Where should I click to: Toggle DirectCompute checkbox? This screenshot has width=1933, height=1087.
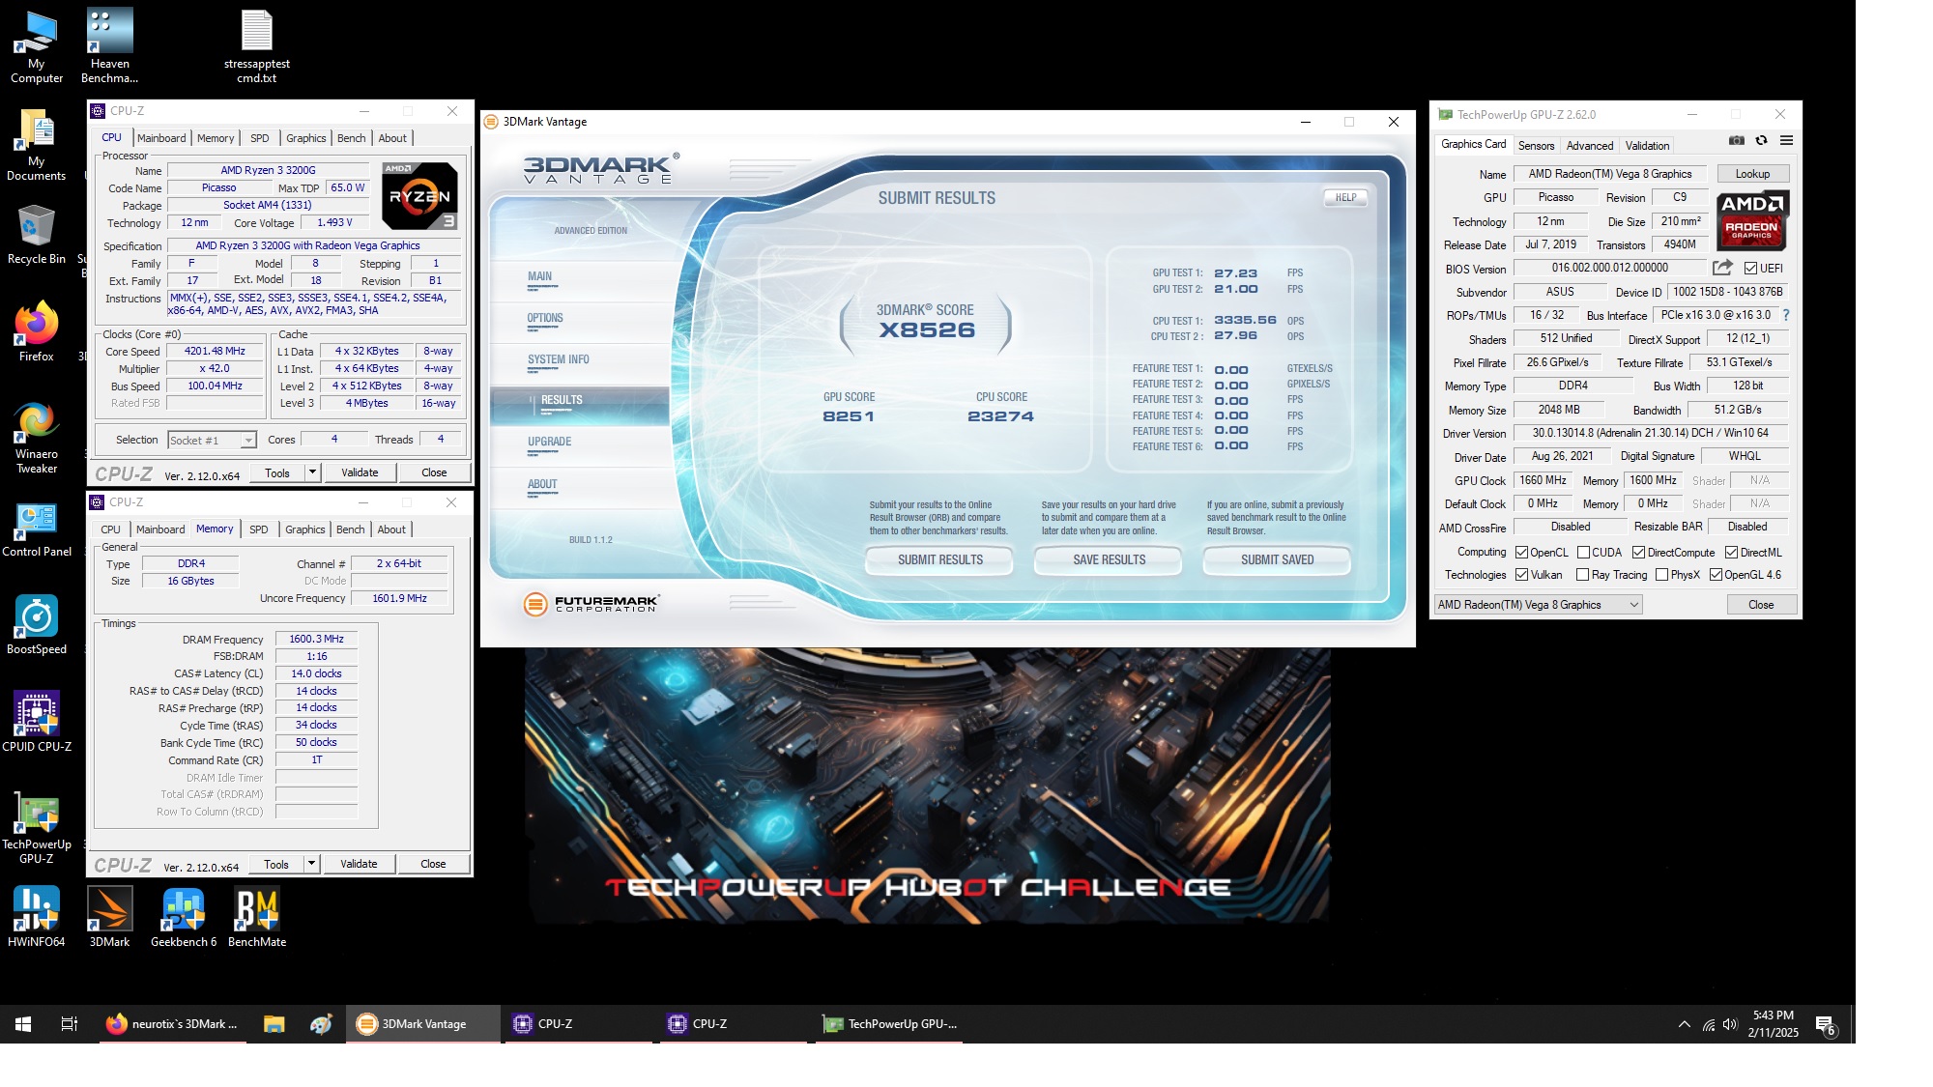(1638, 553)
